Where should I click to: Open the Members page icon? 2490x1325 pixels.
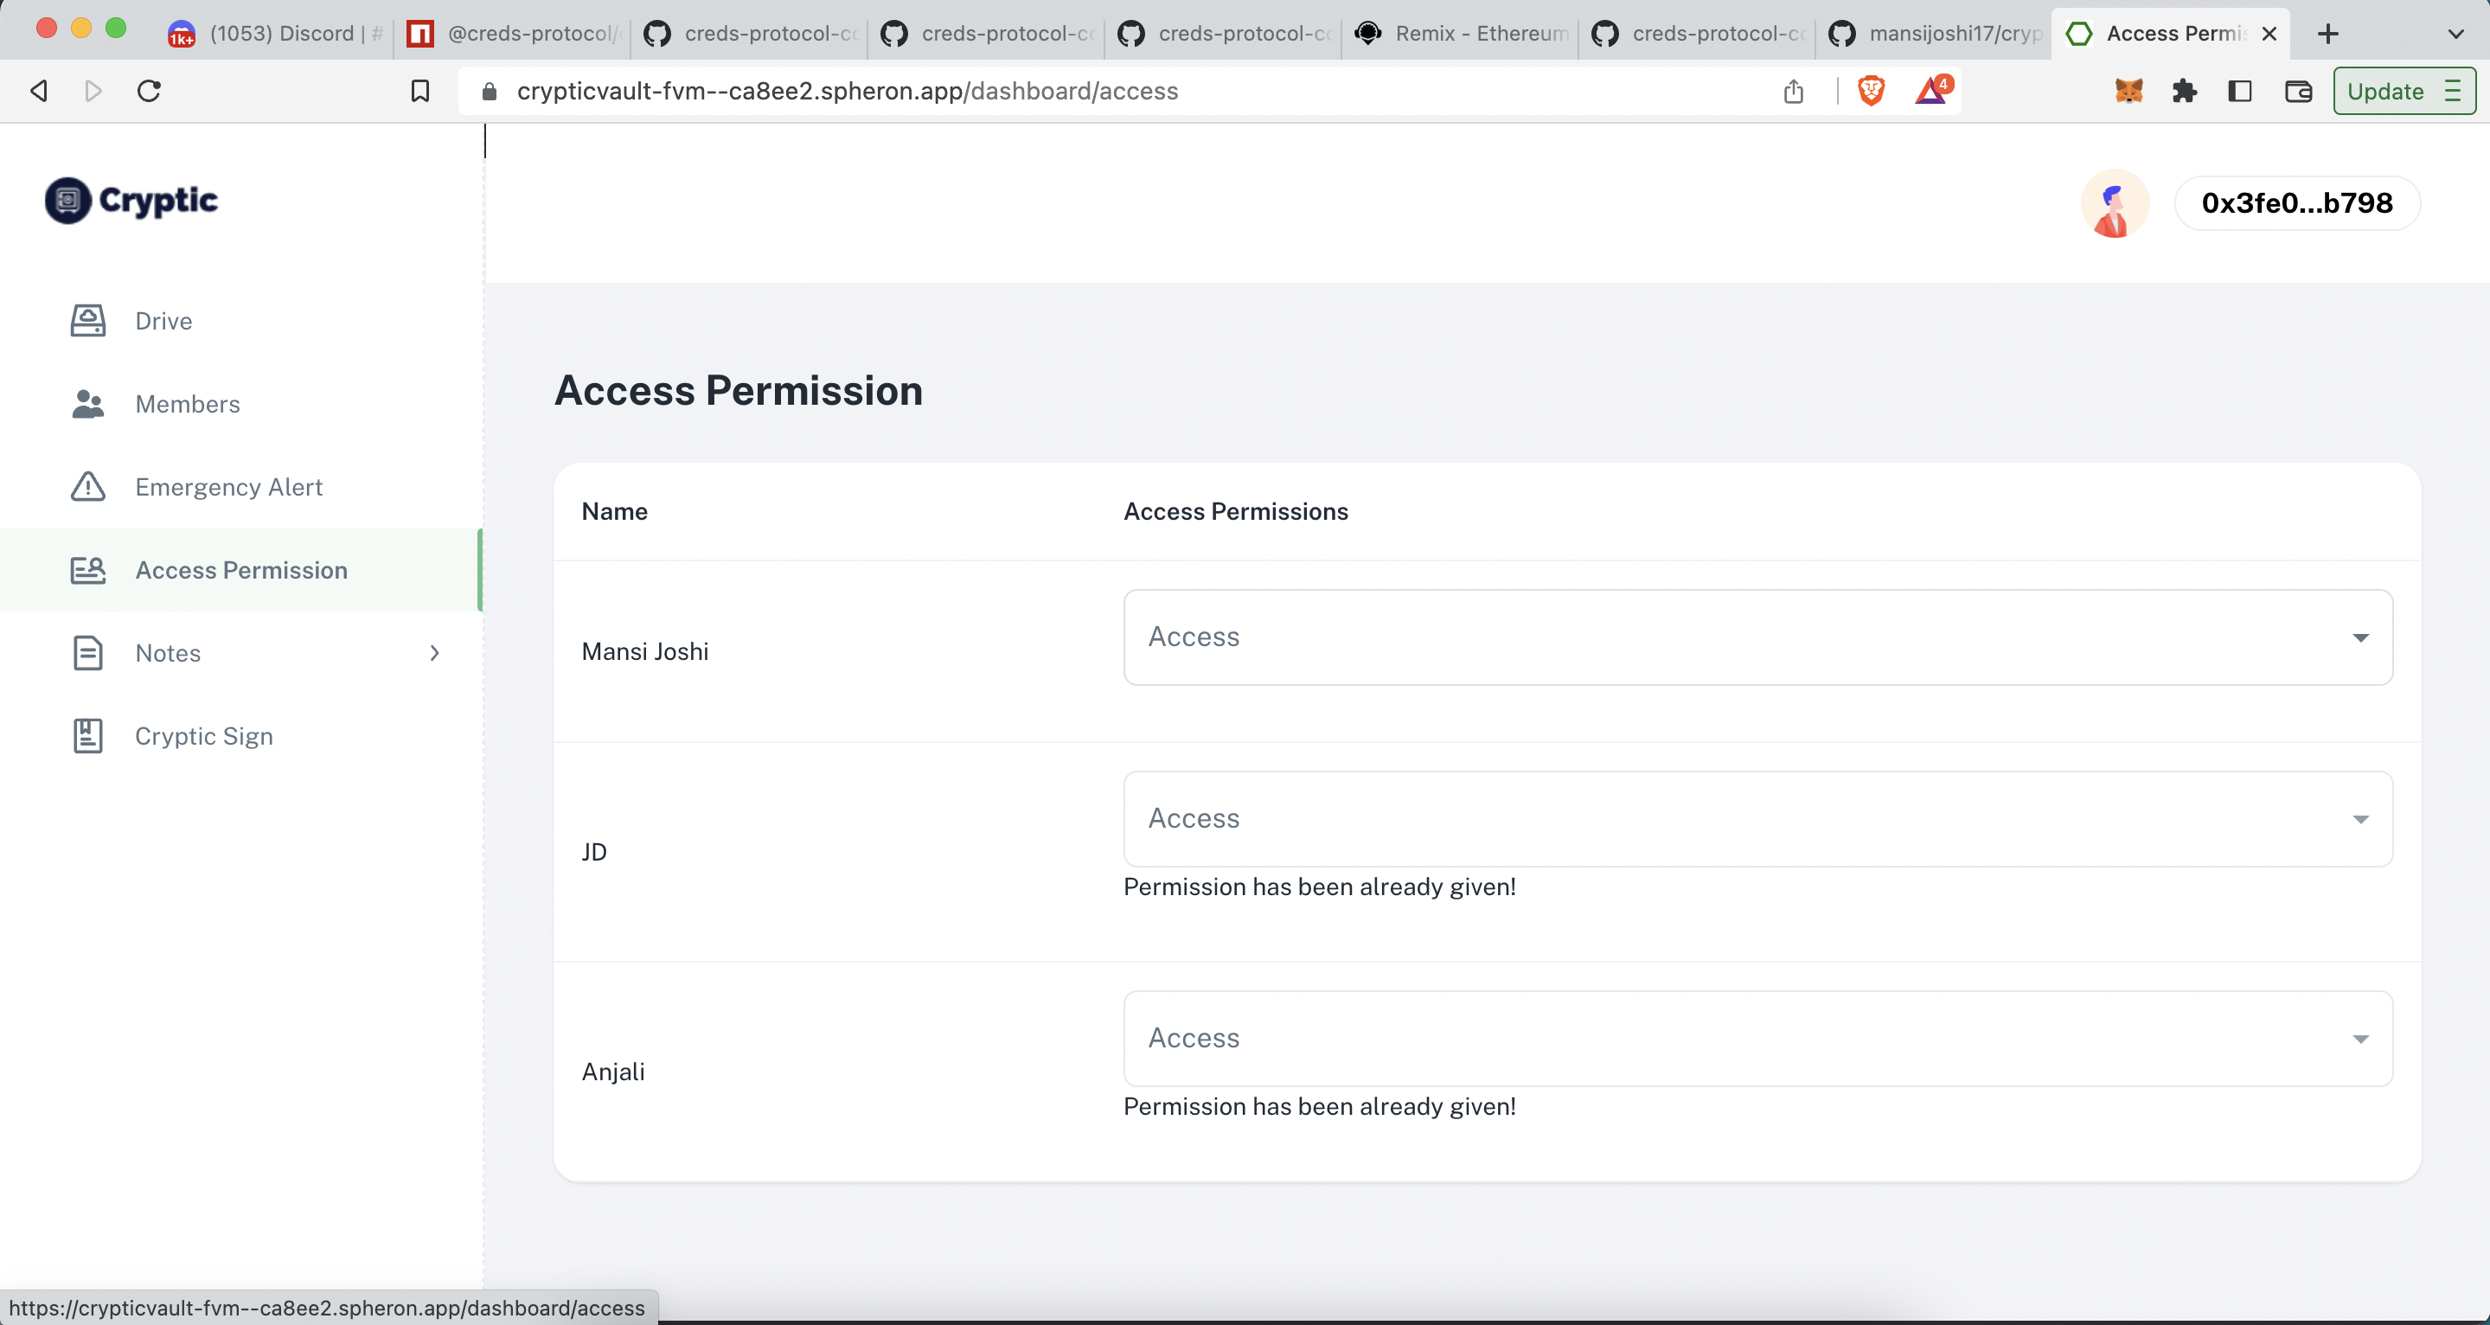point(88,404)
